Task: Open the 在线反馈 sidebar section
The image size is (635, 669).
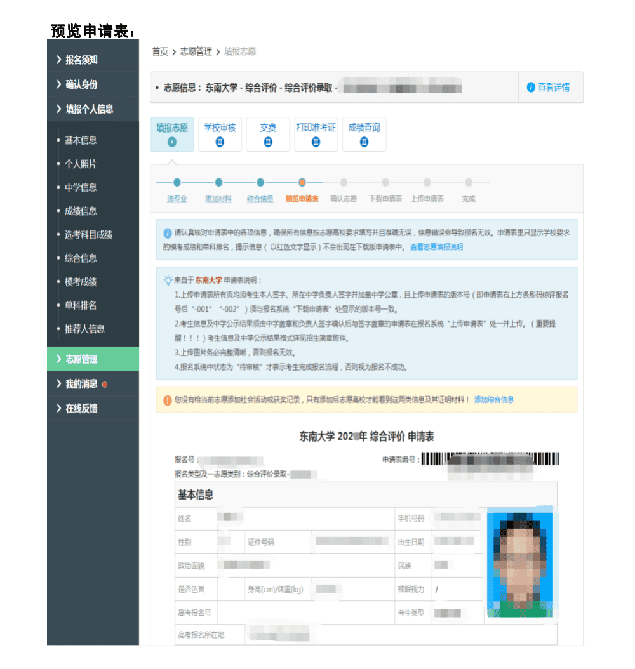Action: (81, 409)
